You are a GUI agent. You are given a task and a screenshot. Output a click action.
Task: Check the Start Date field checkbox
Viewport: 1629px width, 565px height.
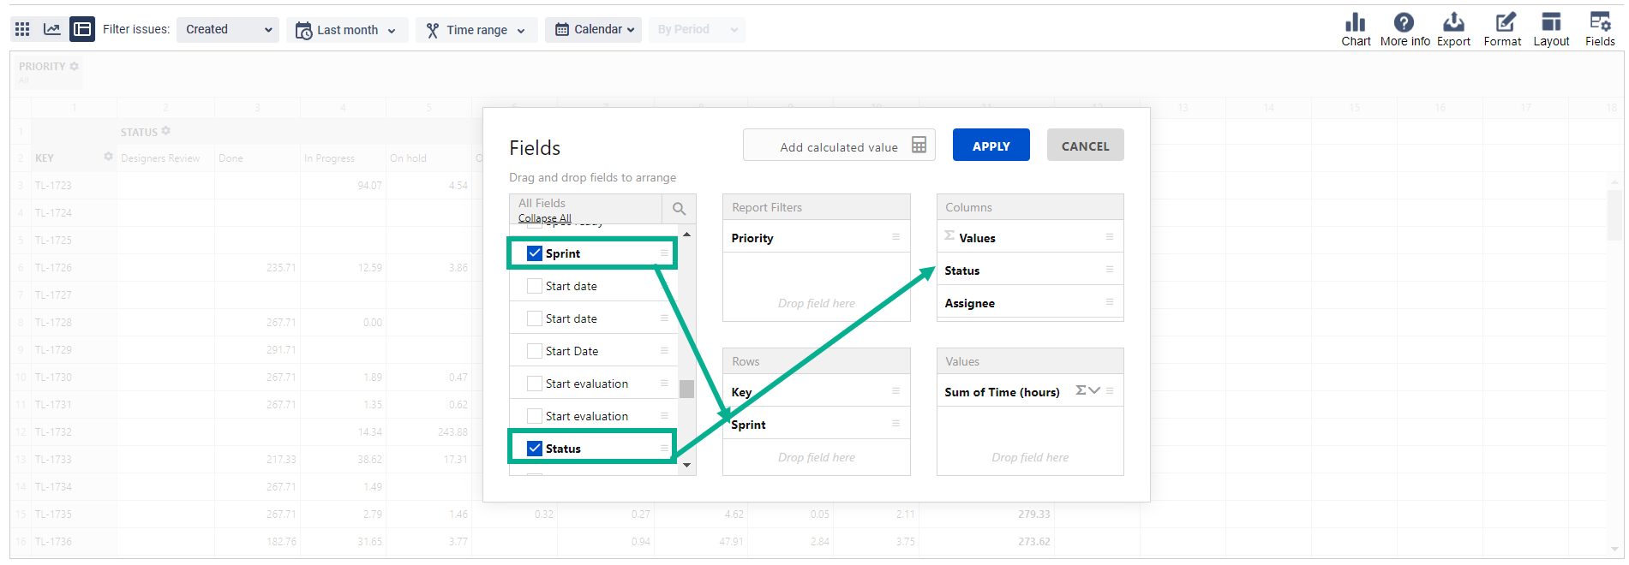coord(535,351)
